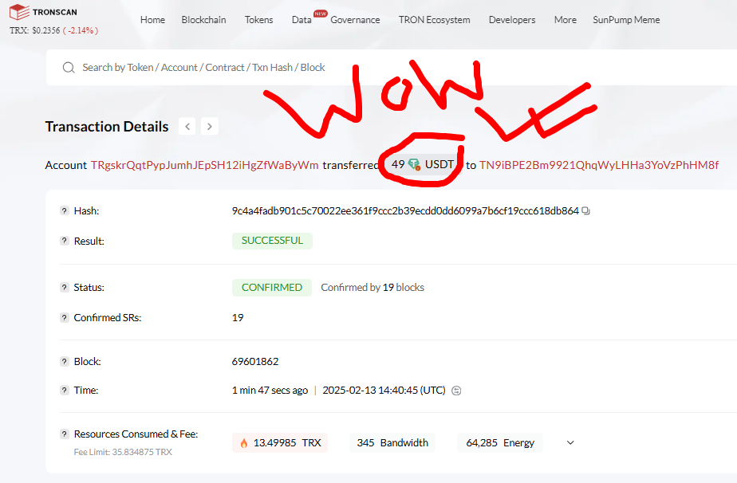Viewport: 737px width, 483px height.
Task: Click the flame burn icon near 13.49985 TRX
Action: click(x=244, y=443)
